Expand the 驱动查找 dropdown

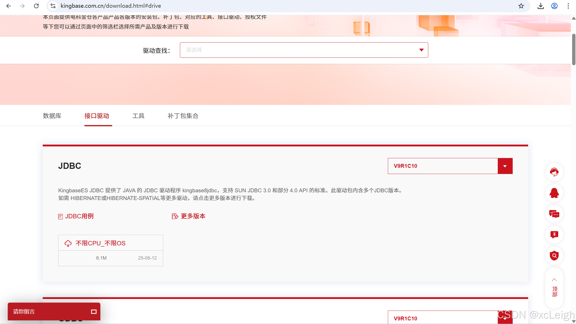pos(304,50)
